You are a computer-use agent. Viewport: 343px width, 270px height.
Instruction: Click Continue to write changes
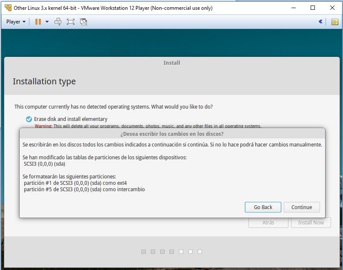click(x=302, y=207)
